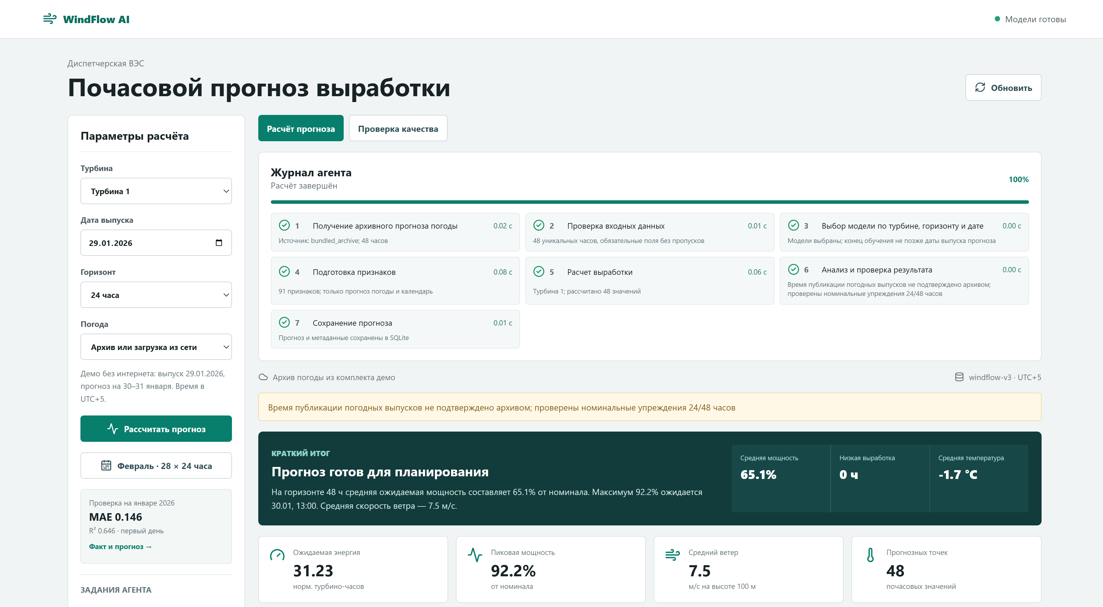Click the calendar icon next to Февраль
The image size is (1103, 607).
pyautogui.click(x=106, y=465)
